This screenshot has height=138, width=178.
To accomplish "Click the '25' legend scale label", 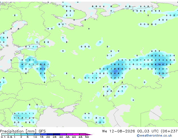I will pyautogui.click(x=54, y=137).
